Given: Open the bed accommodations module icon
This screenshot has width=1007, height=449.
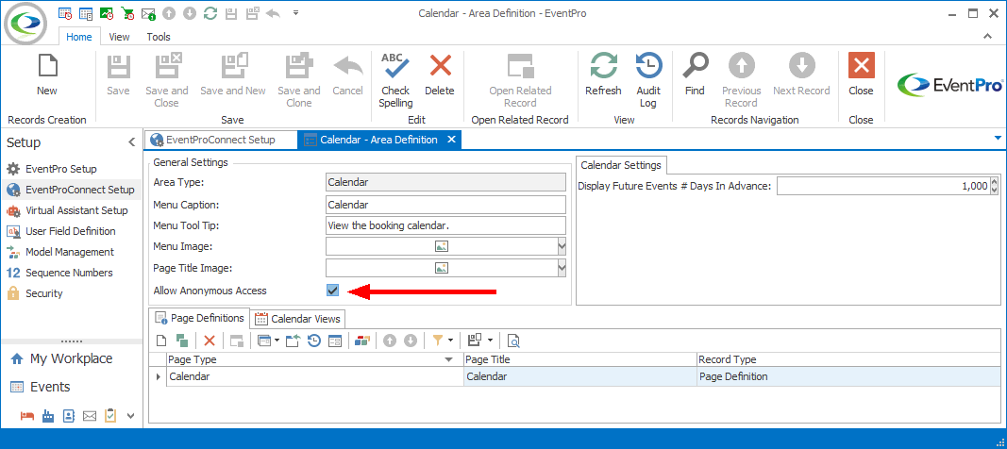Looking at the screenshot, I should tap(27, 416).
